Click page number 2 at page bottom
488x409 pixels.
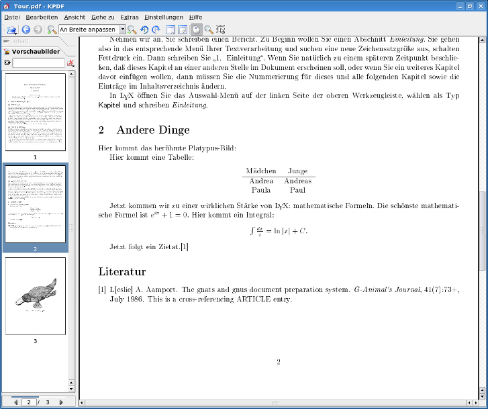(x=279, y=362)
